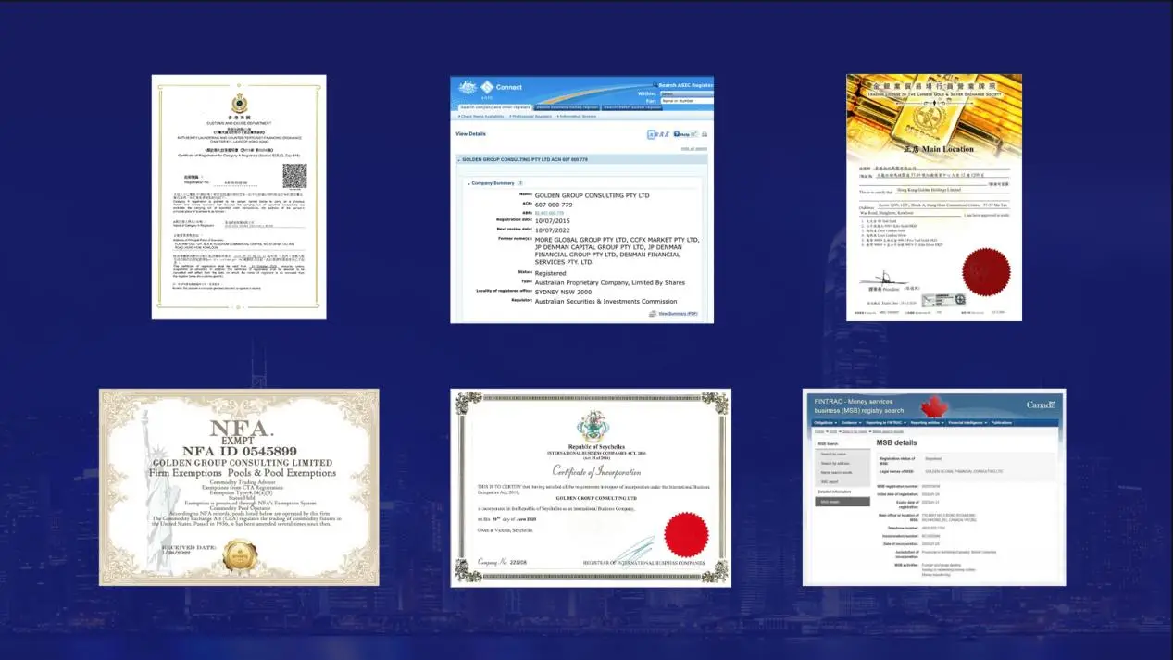Click the red maple leaf in FINTRAC header
The height and width of the screenshot is (660, 1173).
tap(934, 405)
